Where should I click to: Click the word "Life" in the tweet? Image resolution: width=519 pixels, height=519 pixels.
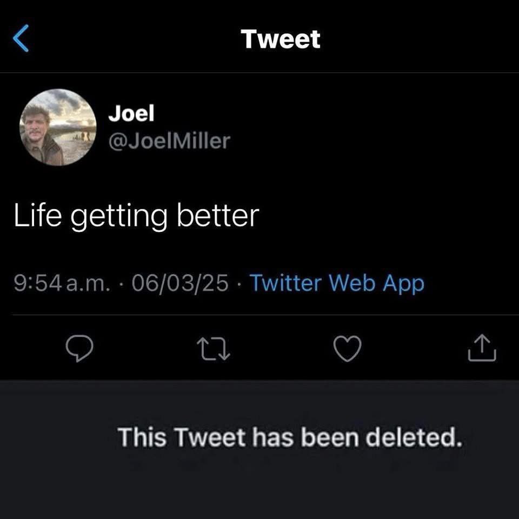(x=37, y=216)
